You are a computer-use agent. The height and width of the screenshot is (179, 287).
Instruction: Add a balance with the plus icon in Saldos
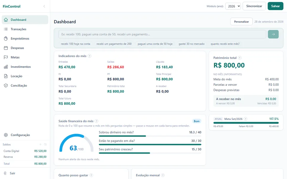pos(40,144)
